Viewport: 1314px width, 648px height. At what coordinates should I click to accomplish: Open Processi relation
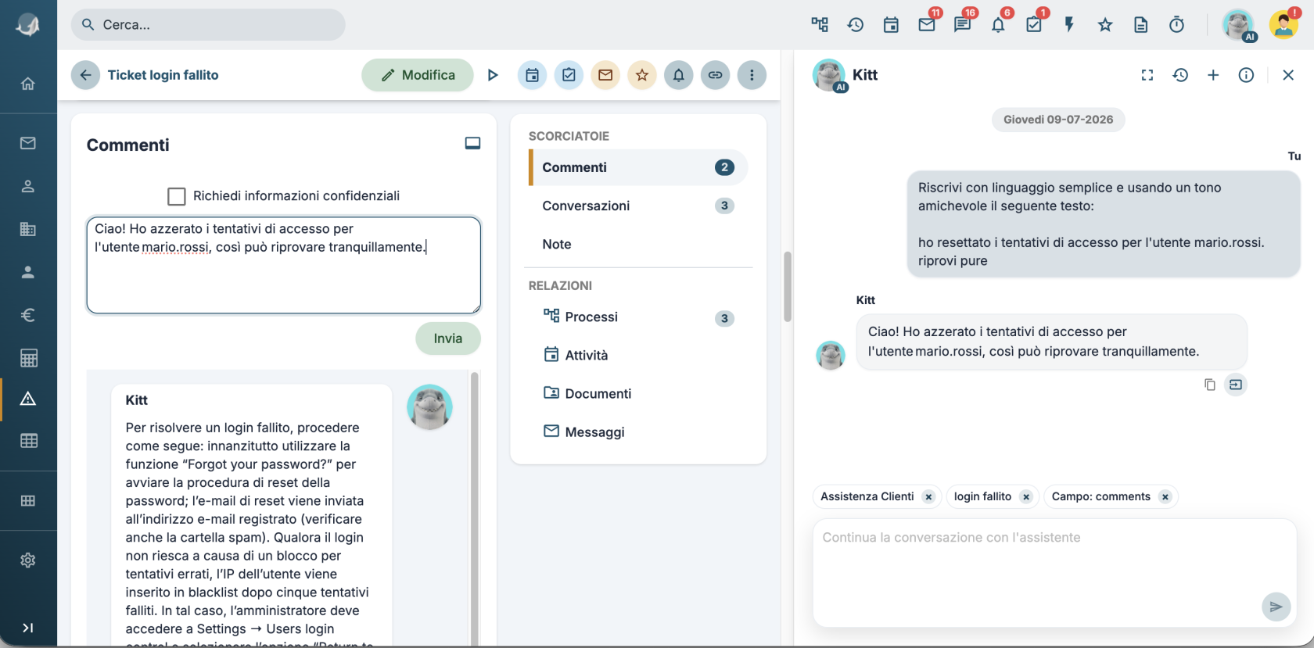[x=638, y=317]
